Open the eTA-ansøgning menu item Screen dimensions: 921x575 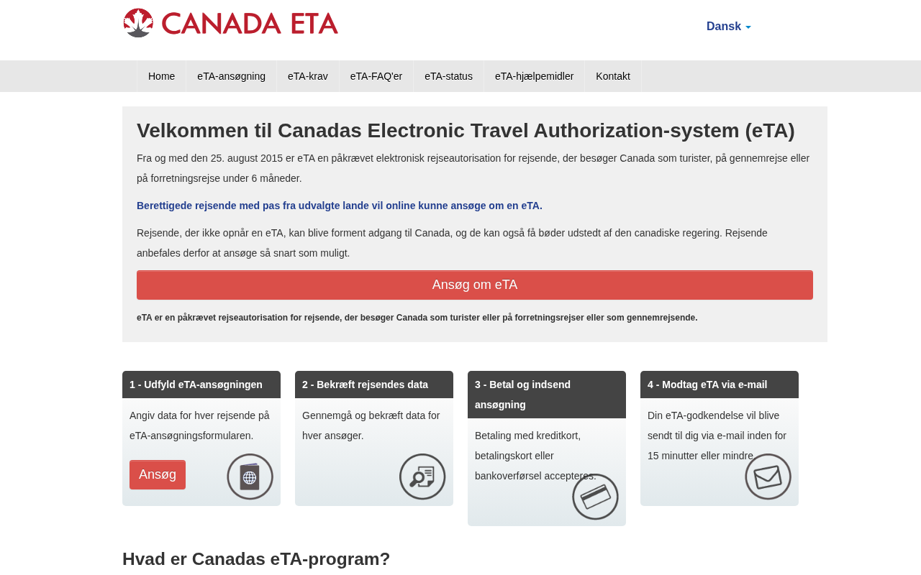[x=231, y=76]
